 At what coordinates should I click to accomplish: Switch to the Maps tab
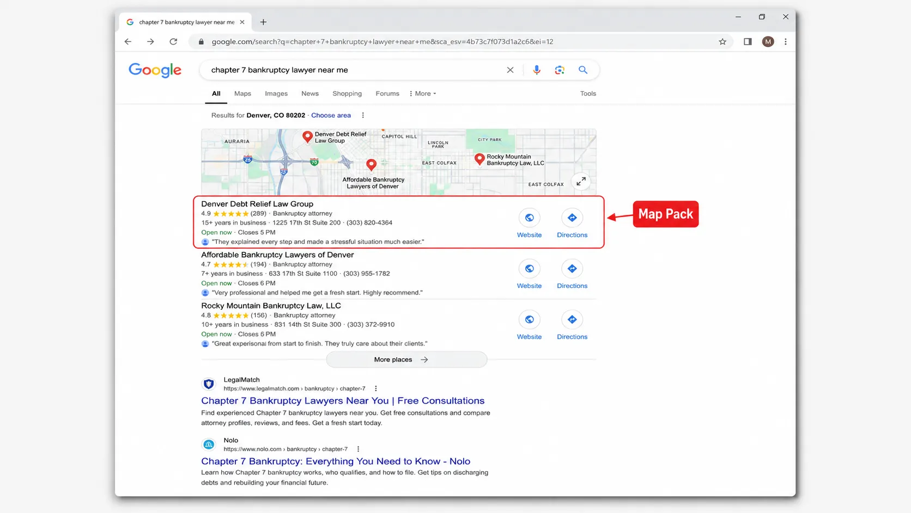[242, 94]
